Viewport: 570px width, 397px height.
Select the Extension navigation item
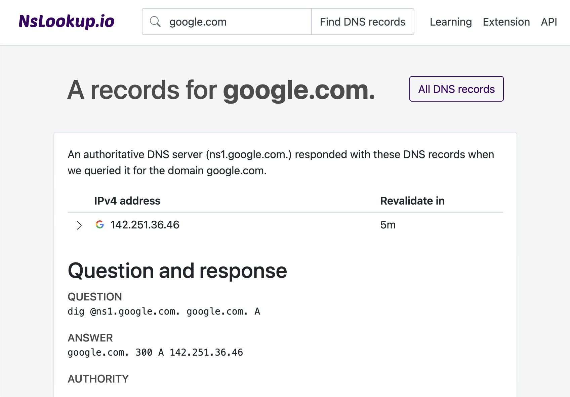tap(506, 22)
